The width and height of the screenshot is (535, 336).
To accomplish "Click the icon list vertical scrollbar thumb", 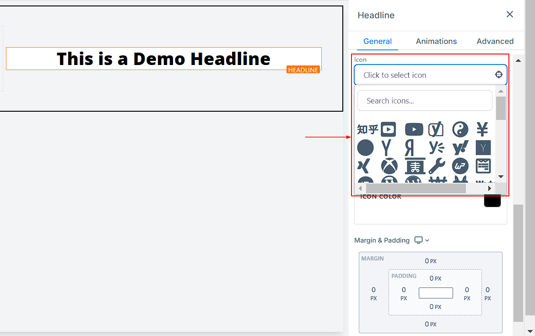I will (x=501, y=108).
